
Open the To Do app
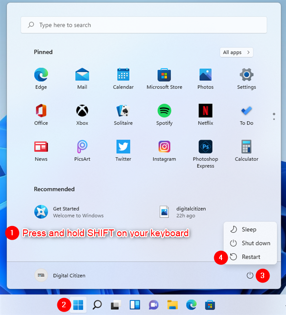pos(247,115)
